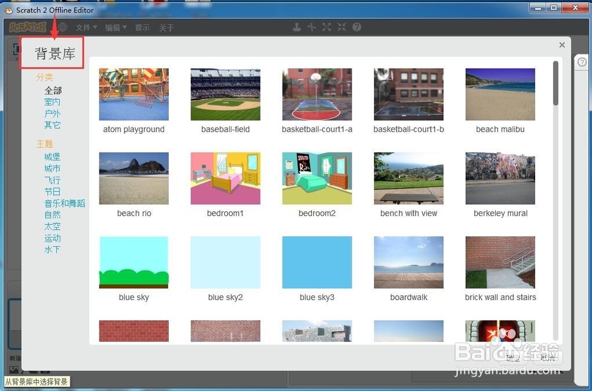The height and width of the screenshot is (391, 592).
Task: Filter backdrops by 运动 theme
Action: (52, 238)
